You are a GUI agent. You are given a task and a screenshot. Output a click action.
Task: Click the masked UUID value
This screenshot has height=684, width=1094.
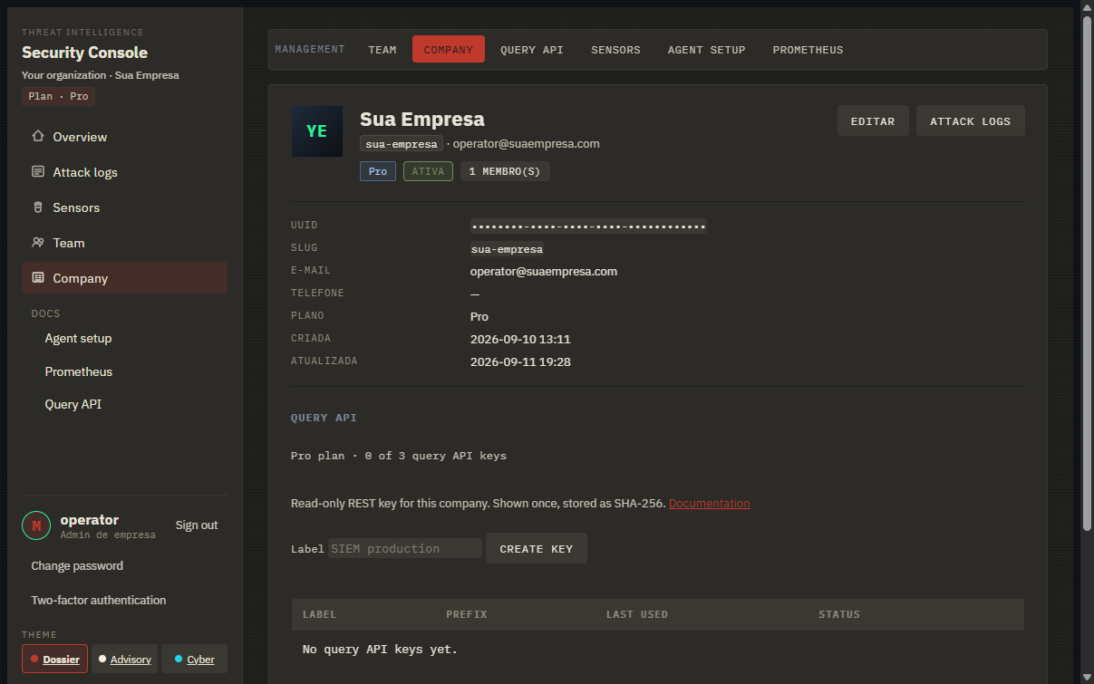click(x=588, y=226)
